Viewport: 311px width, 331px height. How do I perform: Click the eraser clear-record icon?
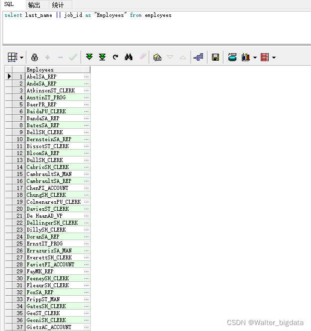pos(143,56)
